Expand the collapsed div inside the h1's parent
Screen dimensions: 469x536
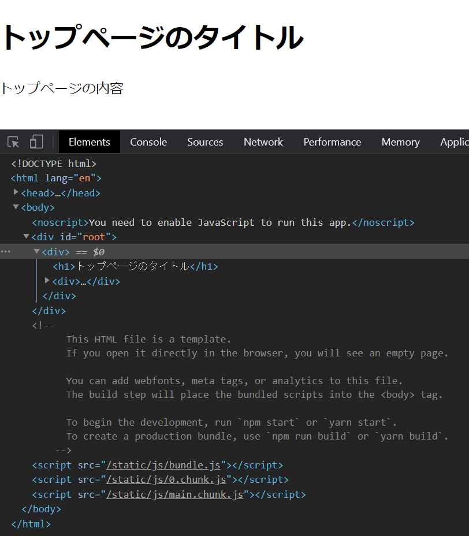pyautogui.click(x=47, y=281)
